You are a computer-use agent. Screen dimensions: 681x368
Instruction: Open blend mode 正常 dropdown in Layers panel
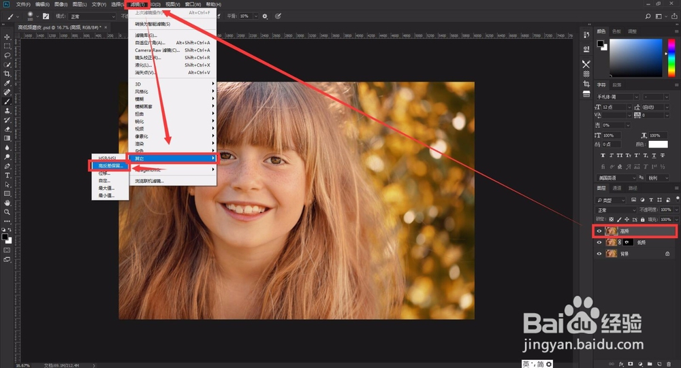tap(616, 210)
